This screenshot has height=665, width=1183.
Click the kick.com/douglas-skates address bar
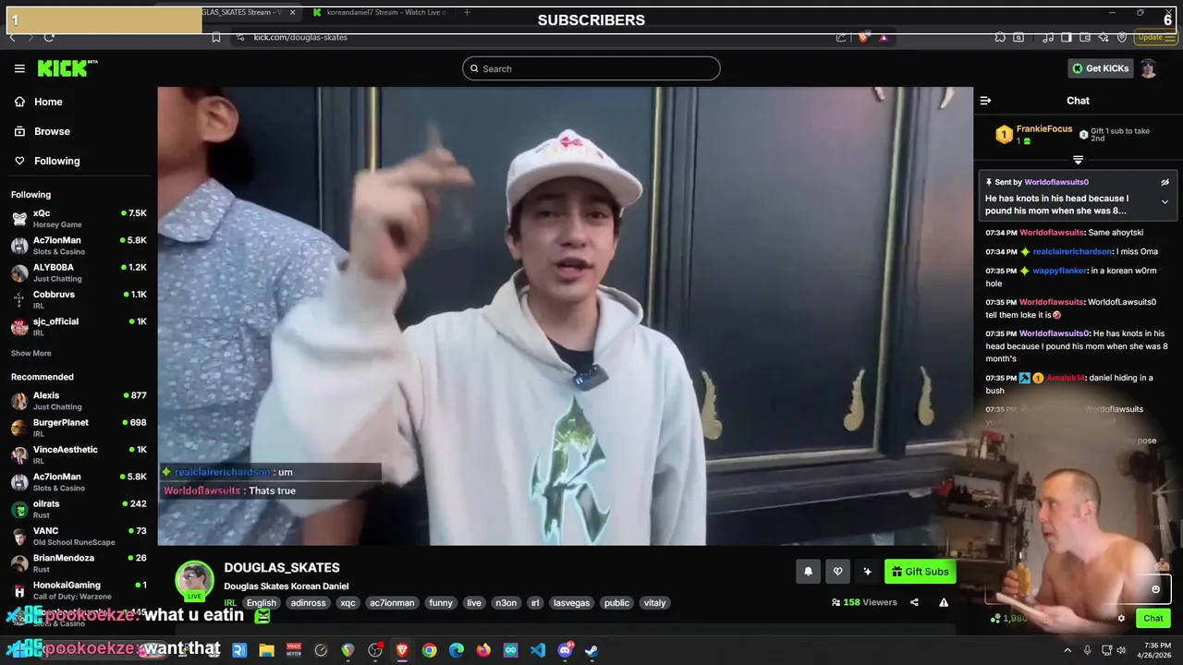click(x=300, y=37)
